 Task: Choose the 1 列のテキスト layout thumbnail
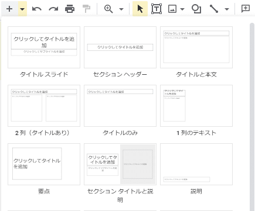point(196,106)
